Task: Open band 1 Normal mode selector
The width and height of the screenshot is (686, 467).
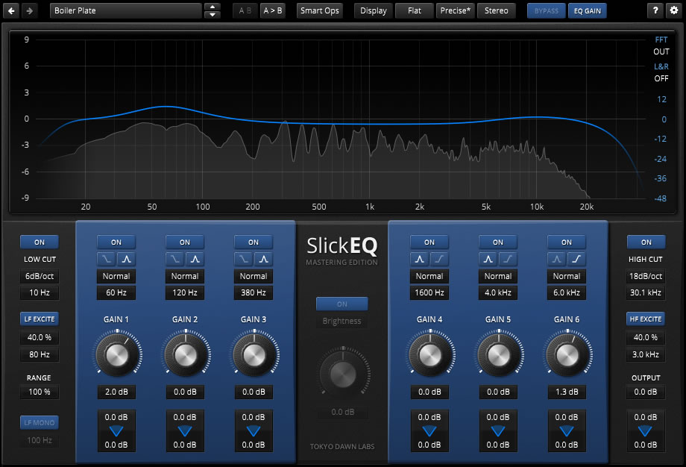Action: [x=116, y=276]
